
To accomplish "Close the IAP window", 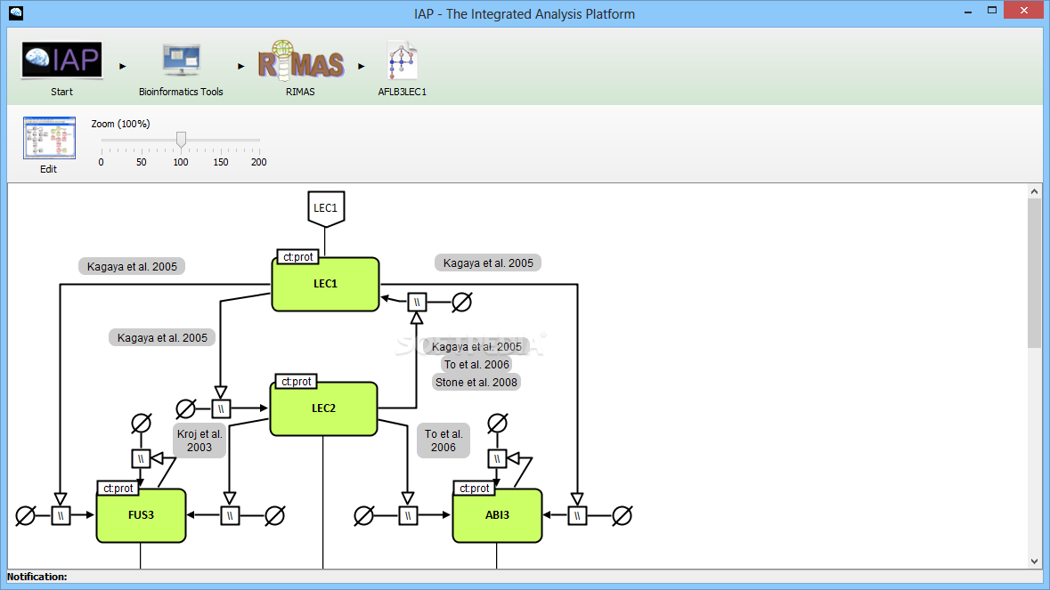I will click(1024, 10).
